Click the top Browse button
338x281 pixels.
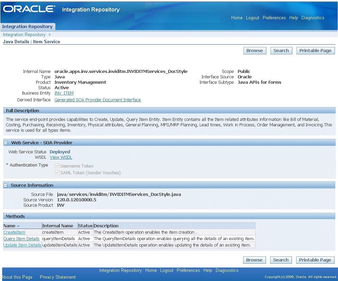pos(255,51)
